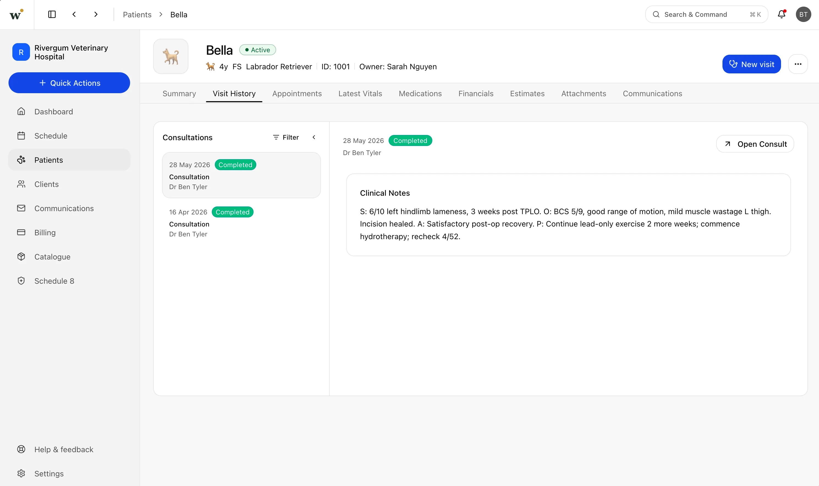Select the 16 Apr 2026 consultation
Screen dimensions: 819x486
(x=241, y=223)
